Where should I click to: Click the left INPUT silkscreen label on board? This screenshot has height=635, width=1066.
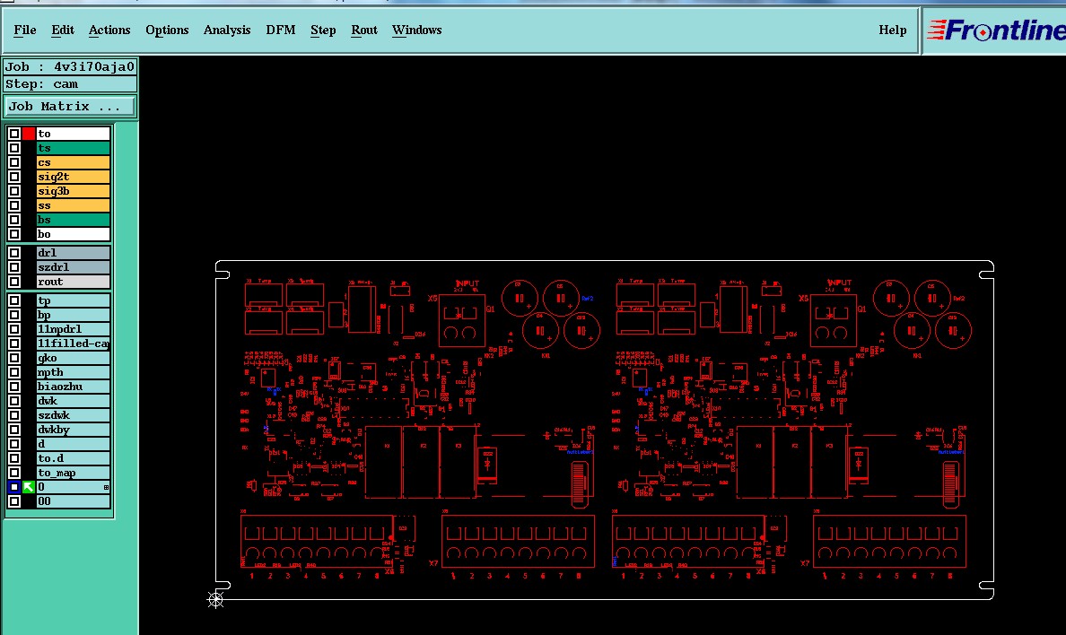467,283
